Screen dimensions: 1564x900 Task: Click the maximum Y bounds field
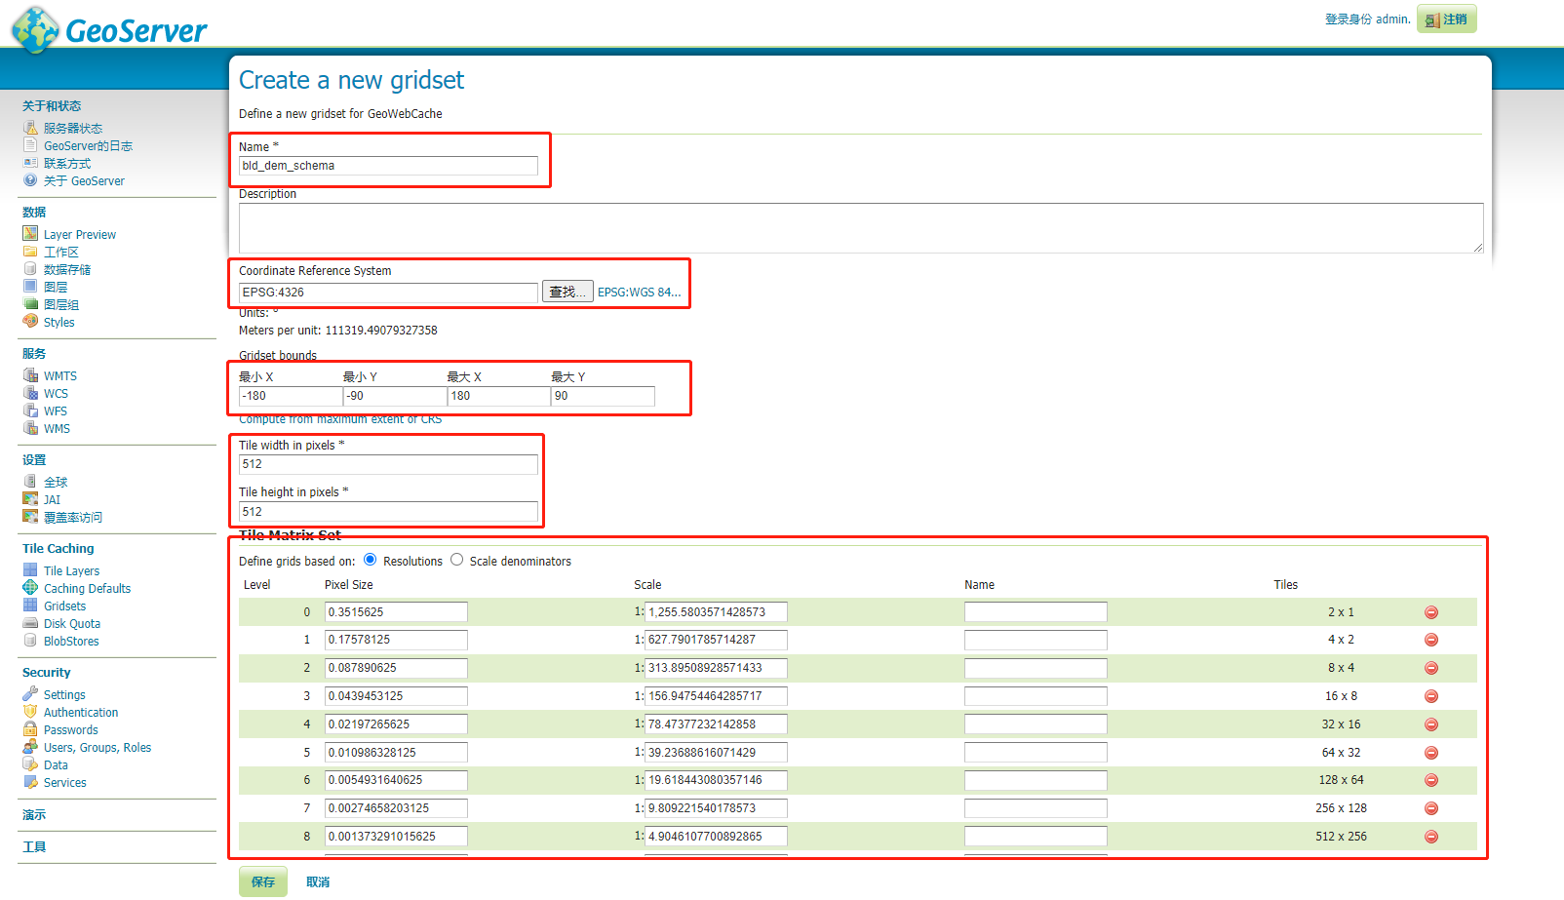[603, 396]
